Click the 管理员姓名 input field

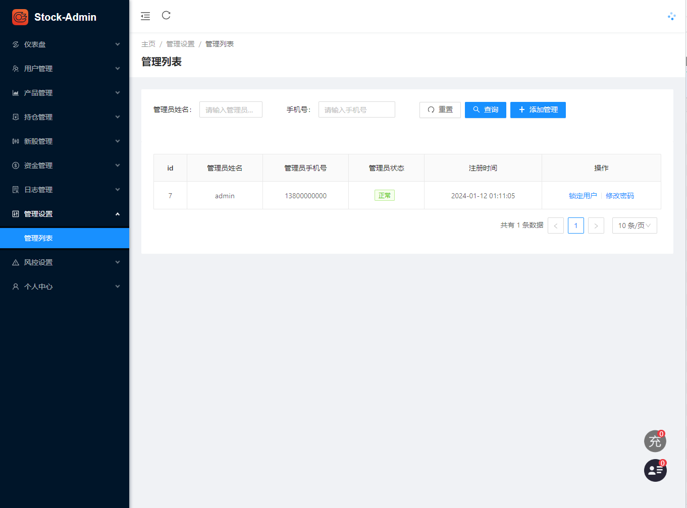[231, 109]
